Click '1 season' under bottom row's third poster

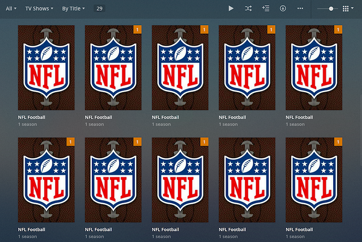click(x=162, y=236)
